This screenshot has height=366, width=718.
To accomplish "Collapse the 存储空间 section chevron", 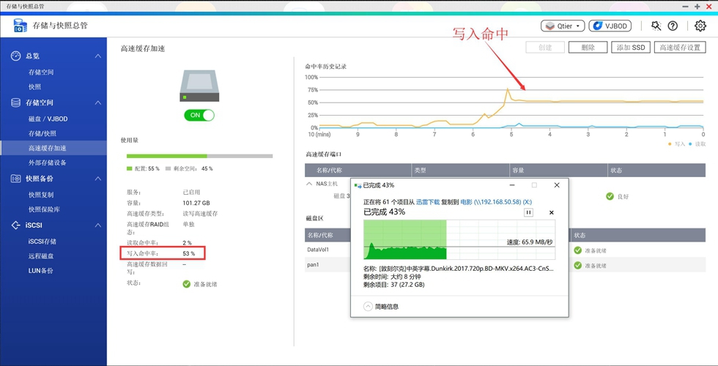I will [98, 102].
